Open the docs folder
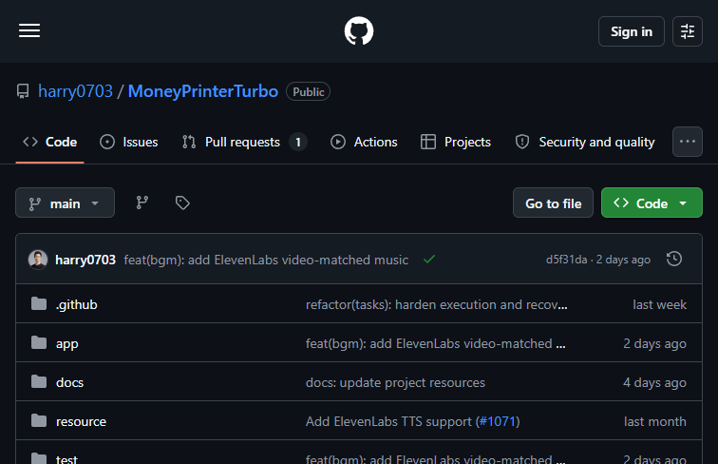The width and height of the screenshot is (718, 464). click(x=69, y=383)
